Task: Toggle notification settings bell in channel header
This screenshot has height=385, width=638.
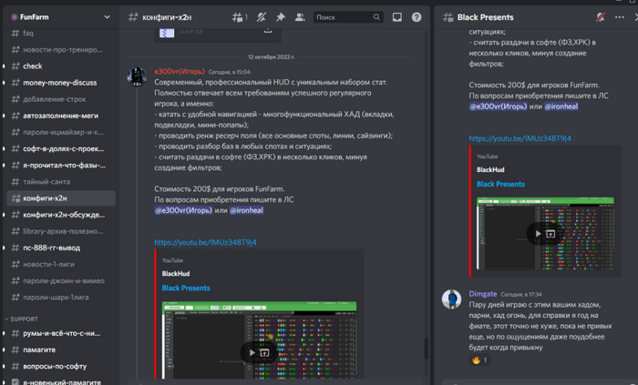Action: (262, 17)
